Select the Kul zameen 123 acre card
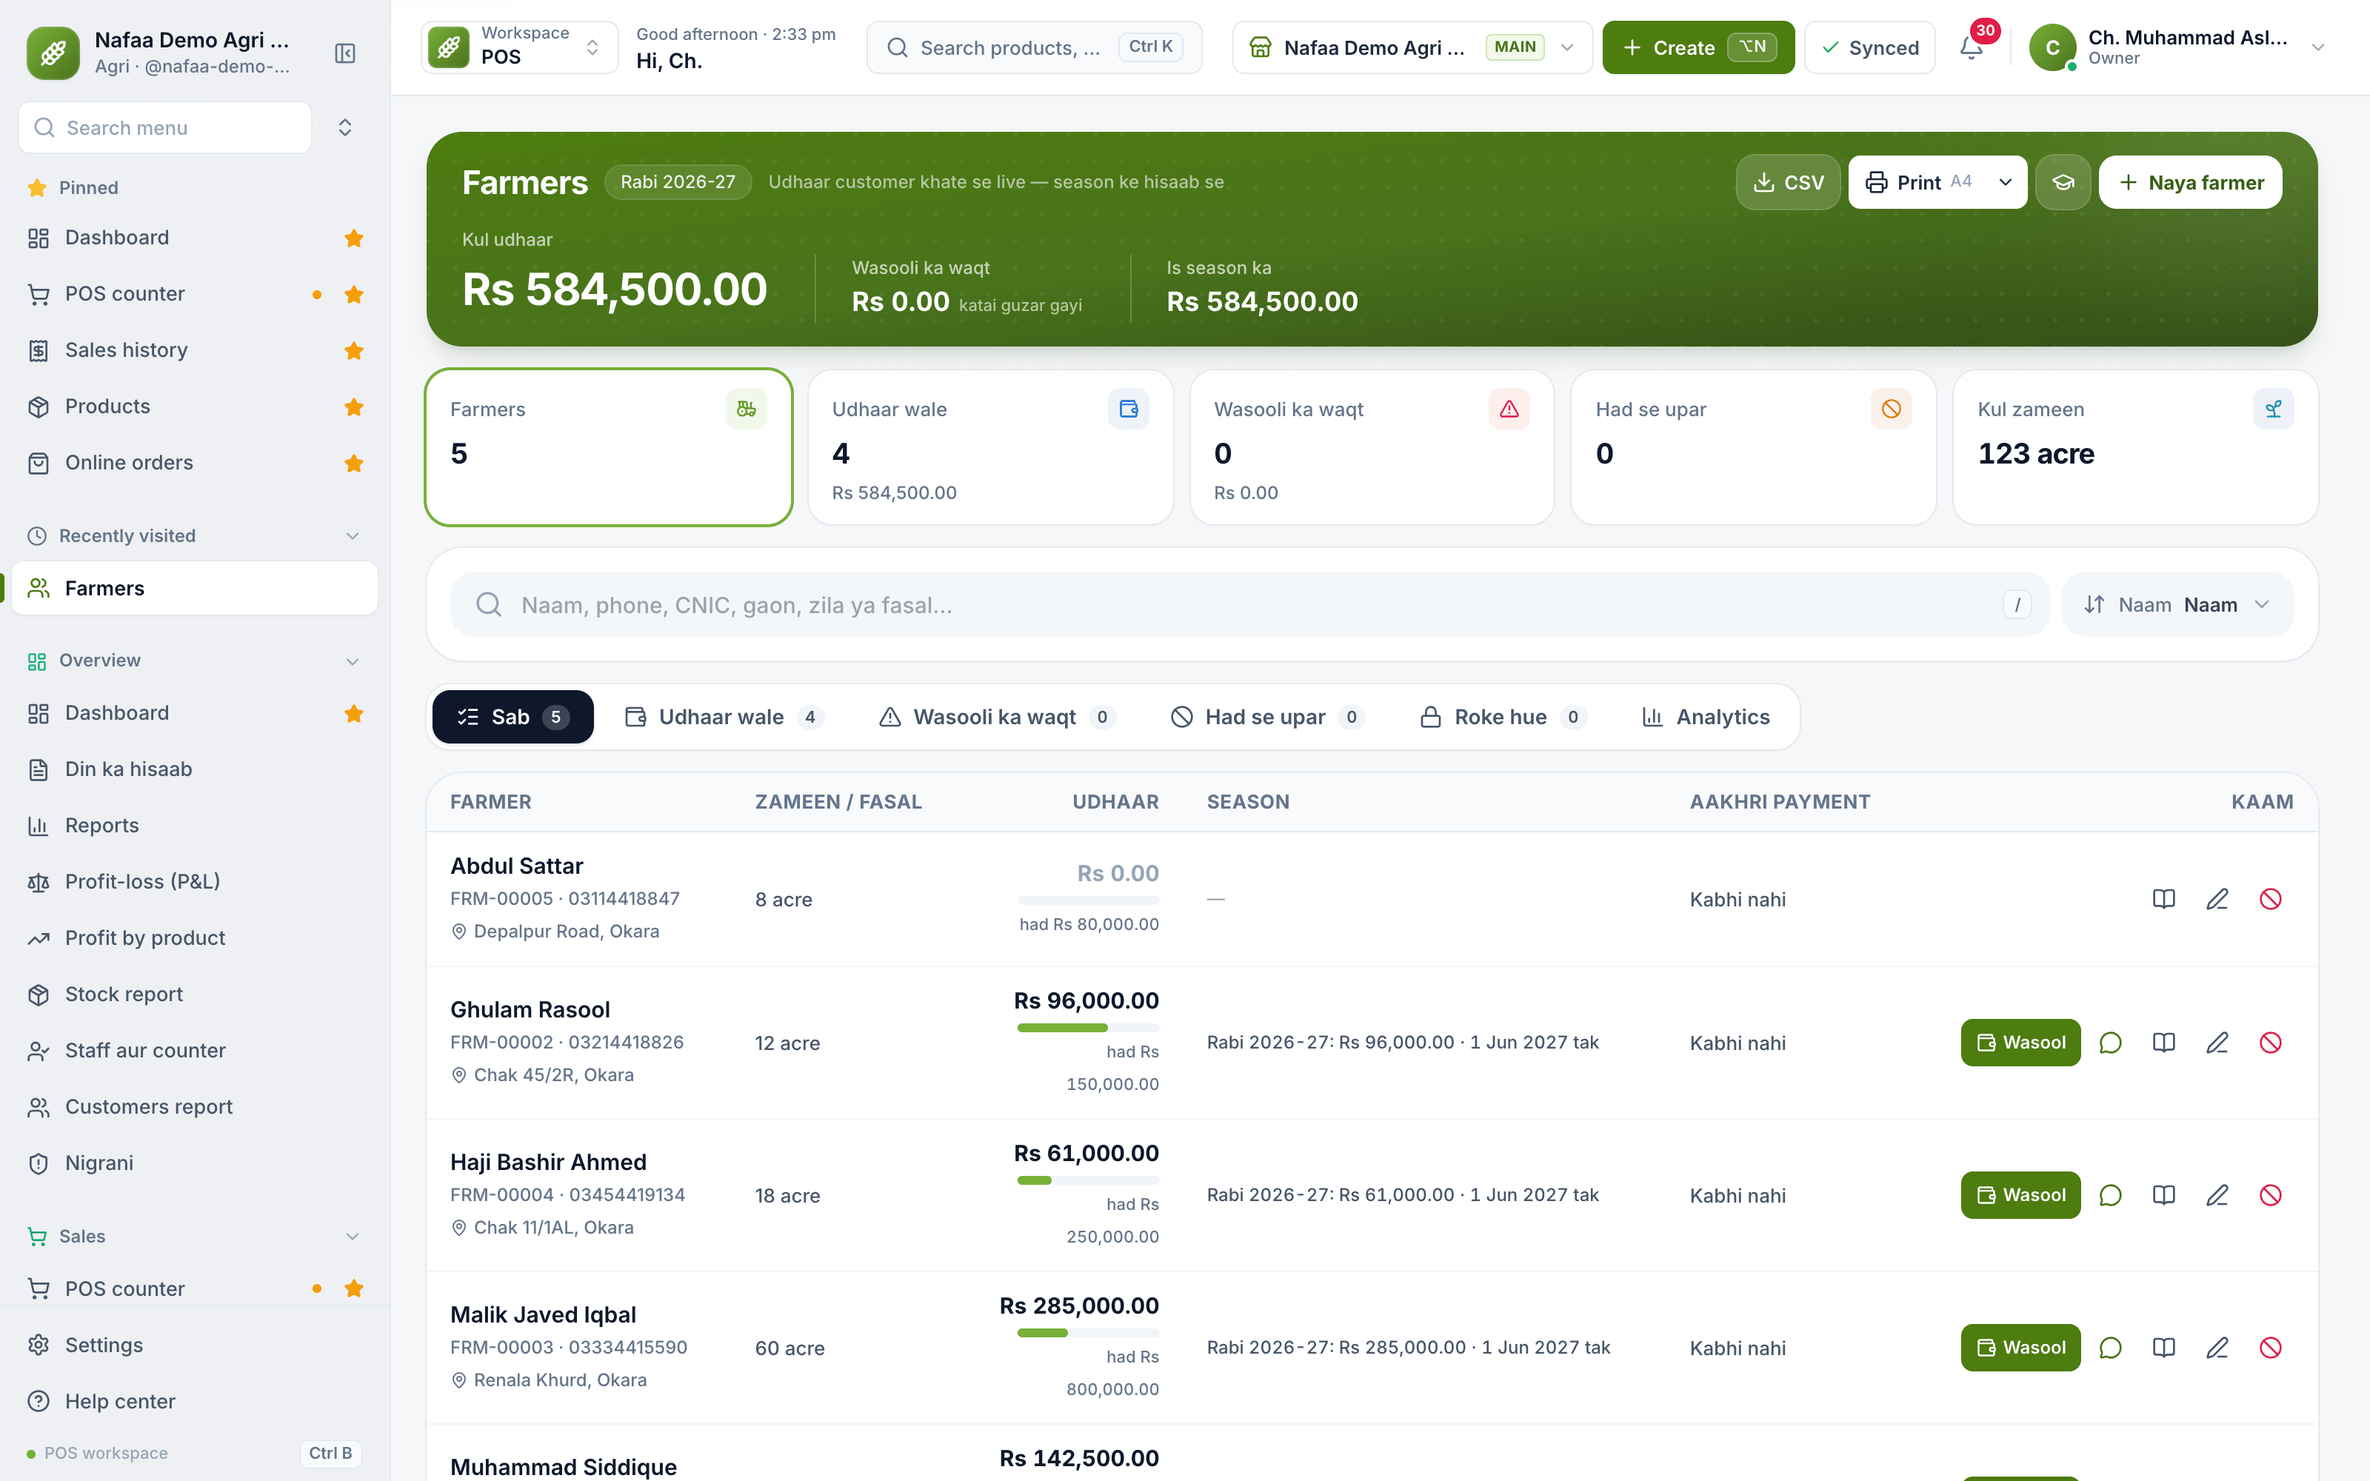The image size is (2370, 1481). pos(2135,447)
